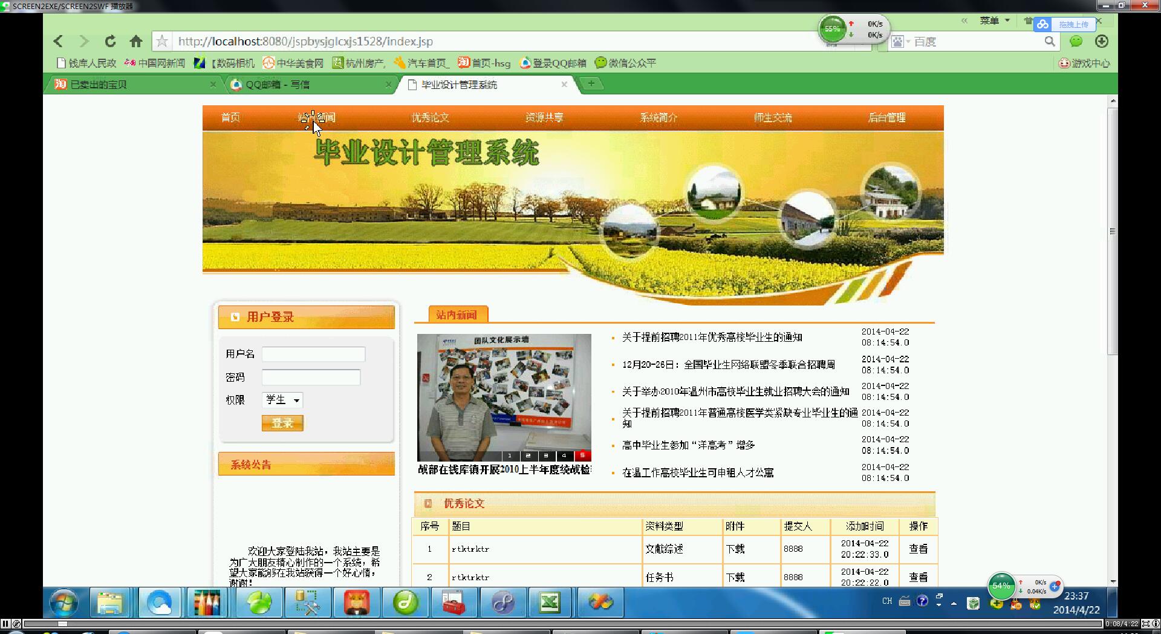Open 游戏中心 in bookmarks bar
The height and width of the screenshot is (634, 1161).
[1085, 63]
